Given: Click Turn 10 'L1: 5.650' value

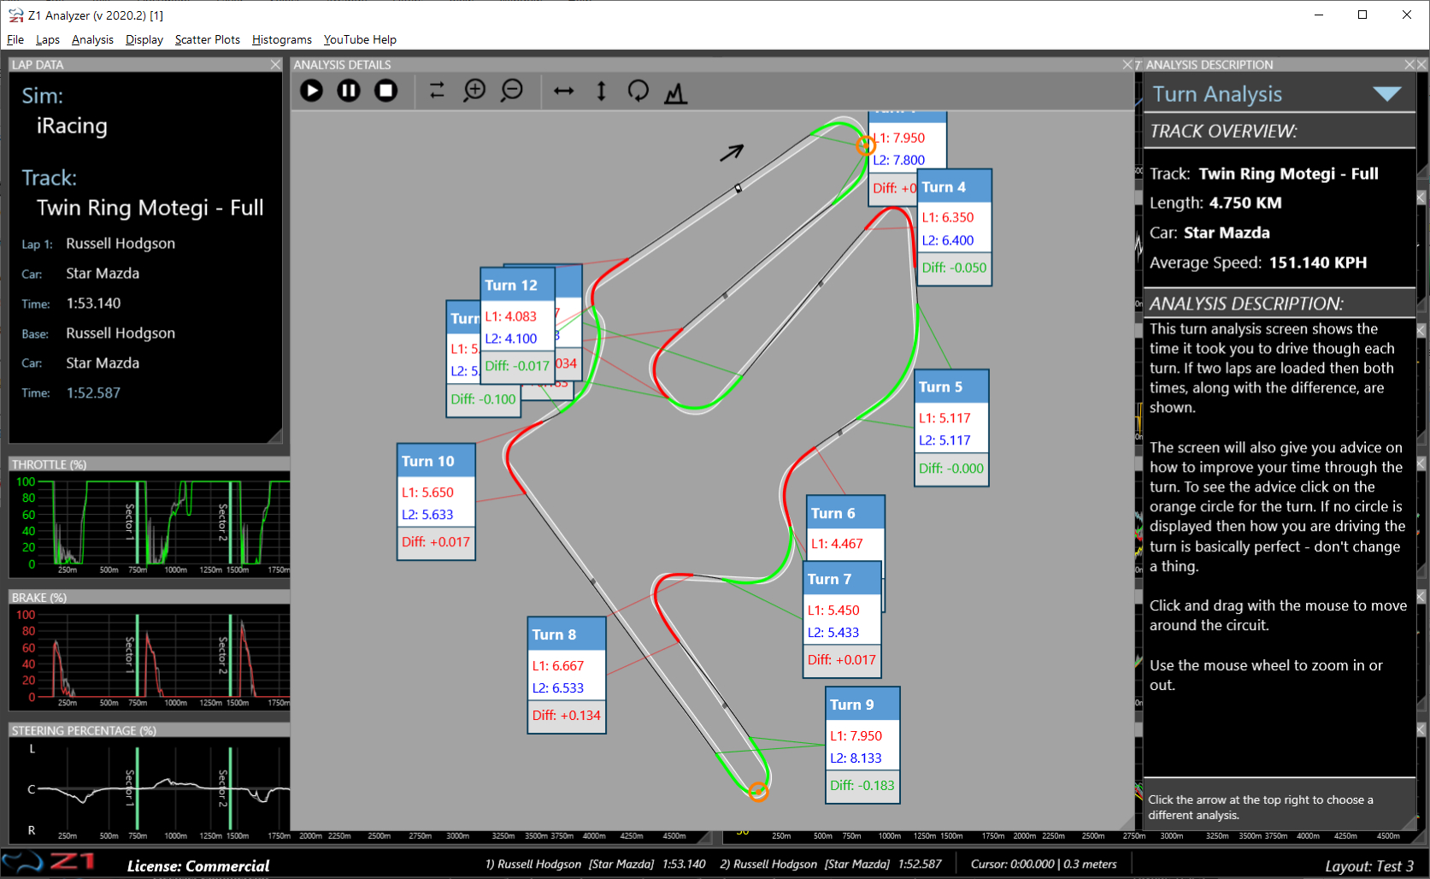Looking at the screenshot, I should pyautogui.click(x=427, y=493).
